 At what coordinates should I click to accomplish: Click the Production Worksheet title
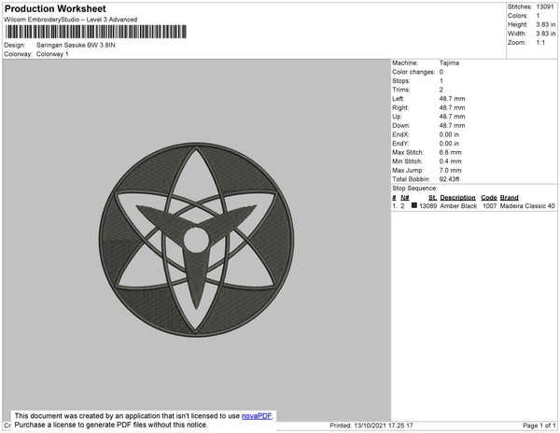(55, 9)
